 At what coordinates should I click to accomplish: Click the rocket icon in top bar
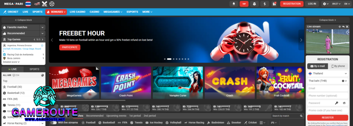pos(234,4)
